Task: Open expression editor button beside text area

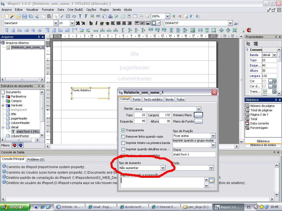Action: [x=212, y=181]
